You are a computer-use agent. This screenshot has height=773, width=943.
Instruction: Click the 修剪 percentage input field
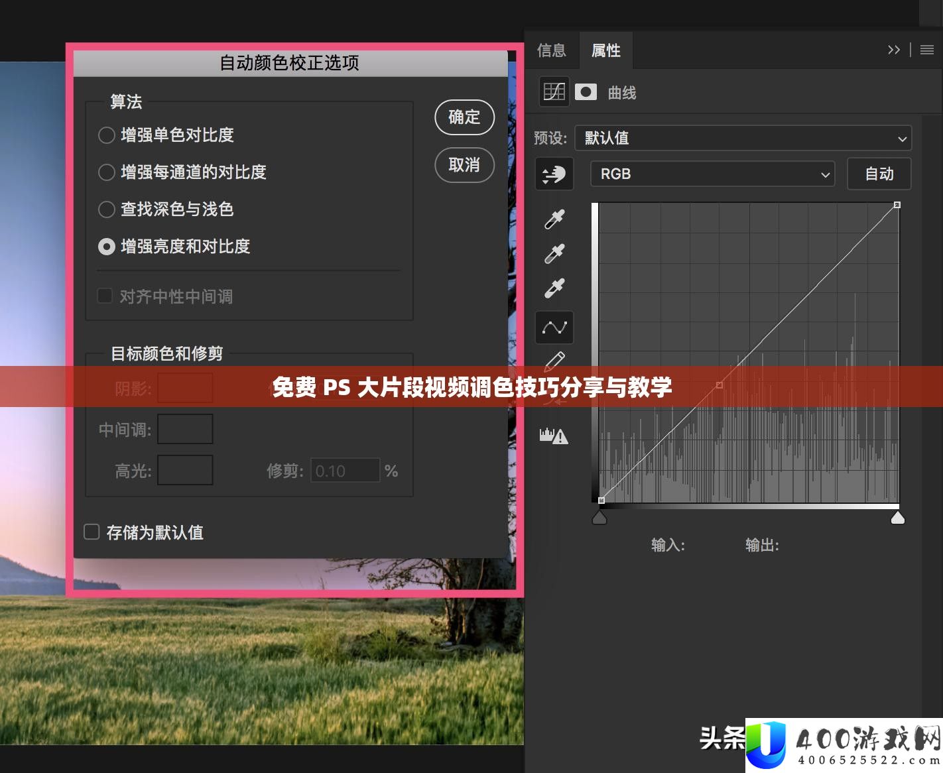click(x=345, y=471)
